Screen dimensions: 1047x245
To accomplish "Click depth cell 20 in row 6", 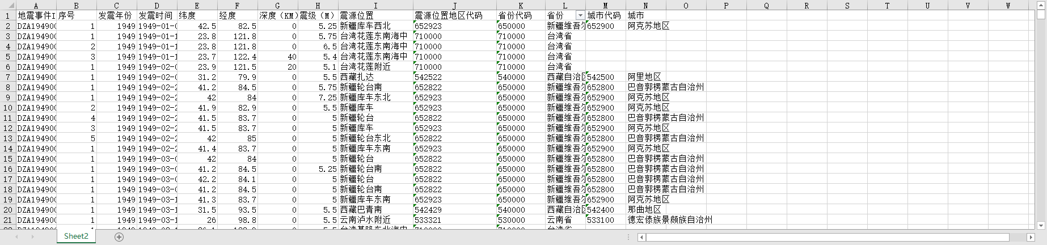I will tap(278, 66).
